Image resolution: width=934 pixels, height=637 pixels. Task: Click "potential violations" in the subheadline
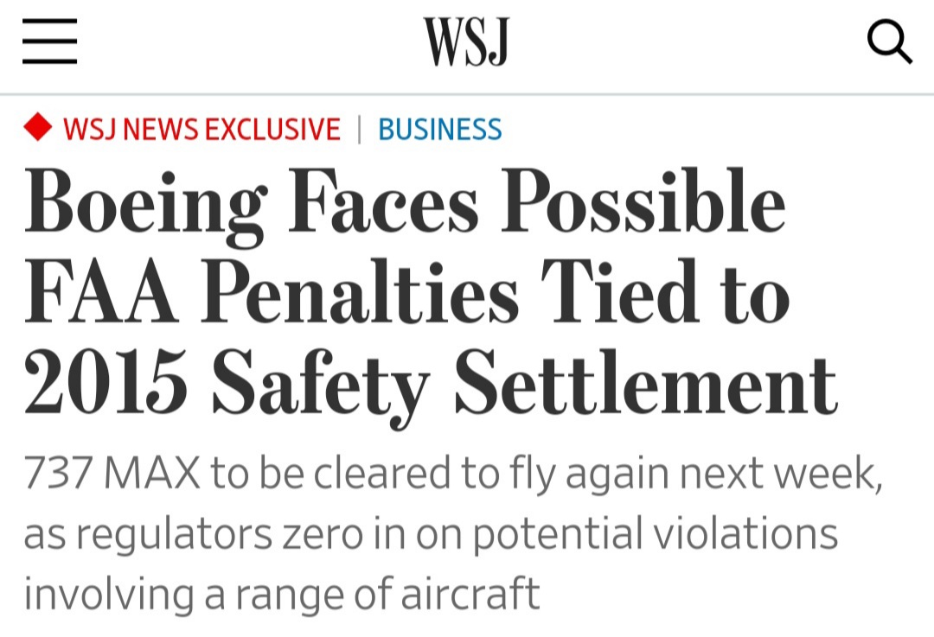(655, 535)
